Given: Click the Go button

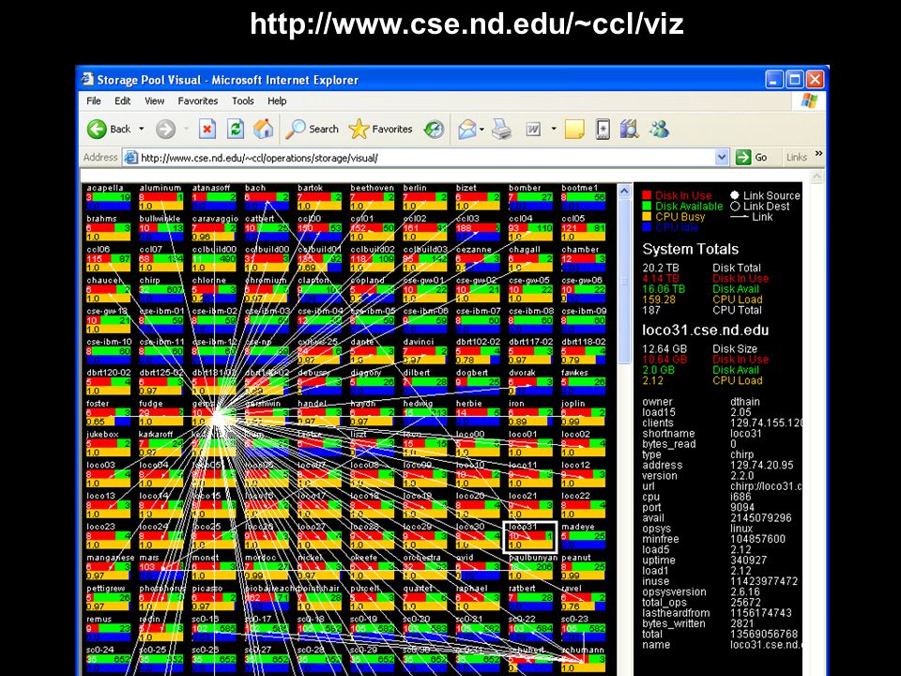Looking at the screenshot, I should coord(751,157).
